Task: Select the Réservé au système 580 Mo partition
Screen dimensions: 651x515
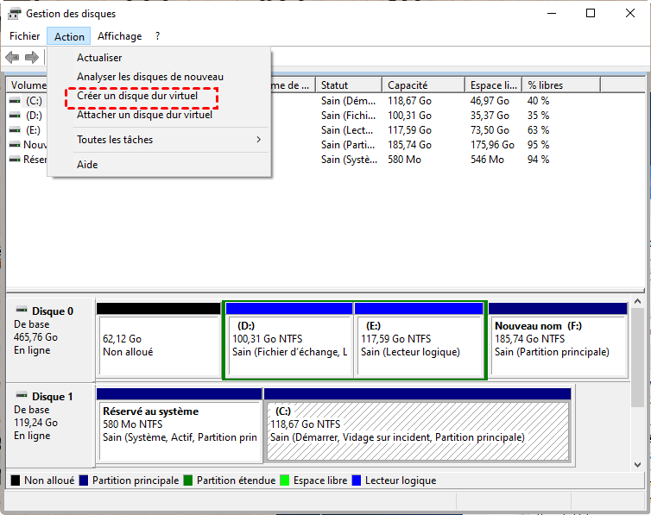Action: [x=180, y=425]
